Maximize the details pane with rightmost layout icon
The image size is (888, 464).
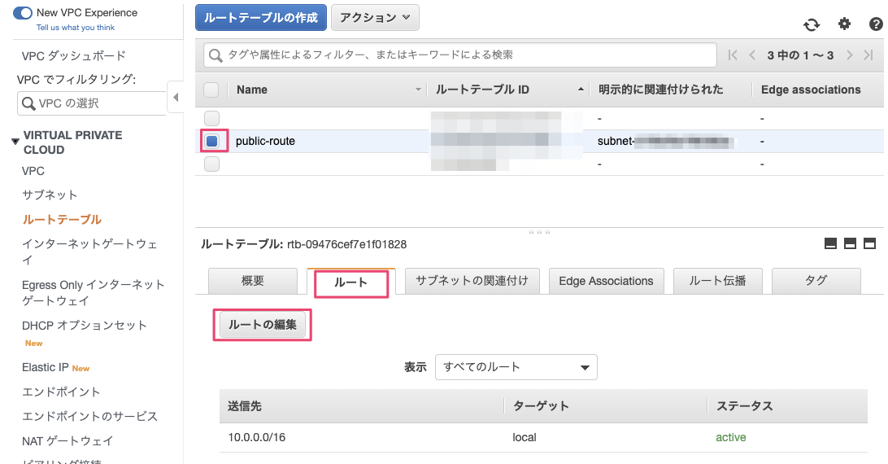(869, 243)
